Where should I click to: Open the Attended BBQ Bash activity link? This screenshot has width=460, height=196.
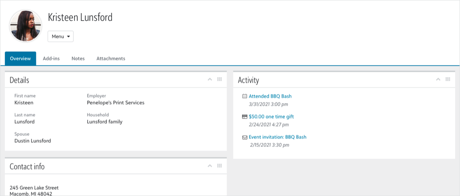coord(270,96)
